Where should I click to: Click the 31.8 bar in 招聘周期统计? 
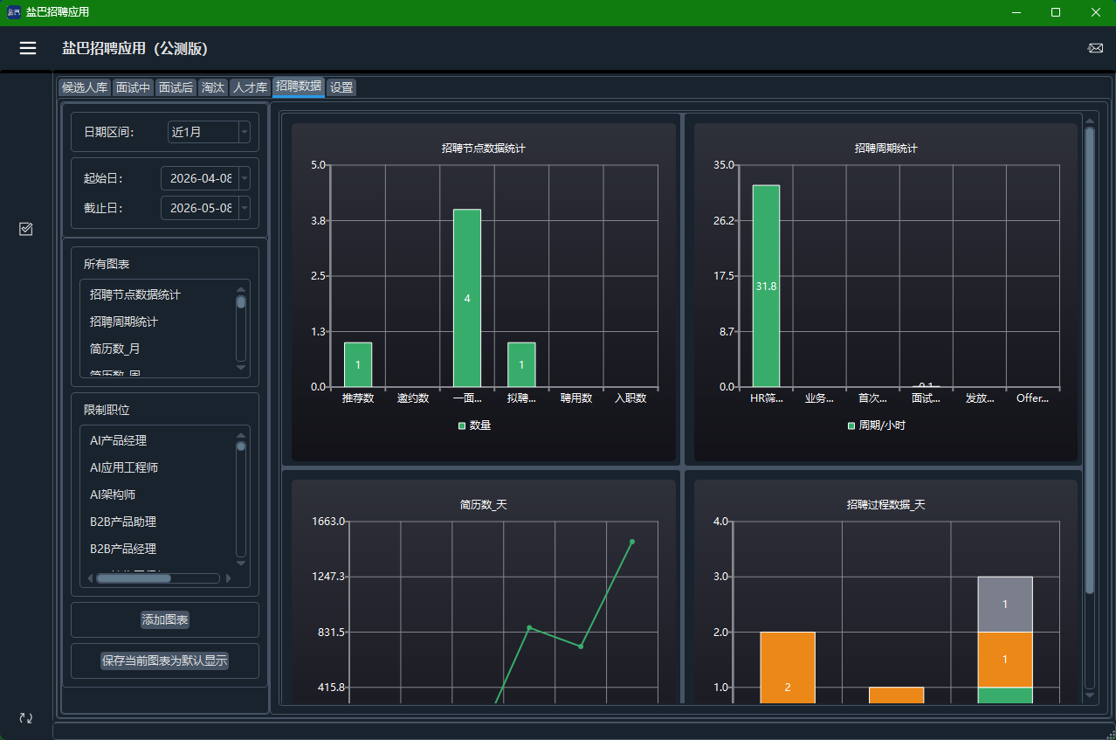tap(766, 286)
